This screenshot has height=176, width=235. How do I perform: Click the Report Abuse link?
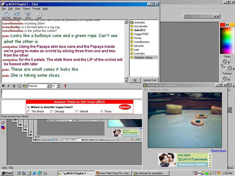(x=218, y=151)
